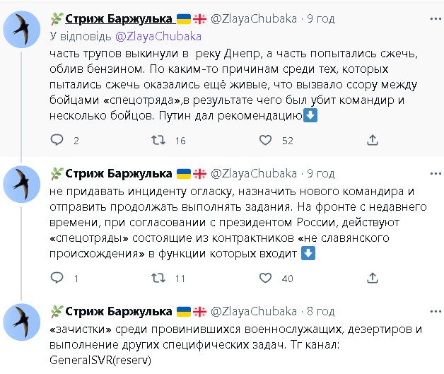The width and height of the screenshot is (444, 374).
Task: Open Стриж Баржулька profile from first tweet
Action: (119, 19)
